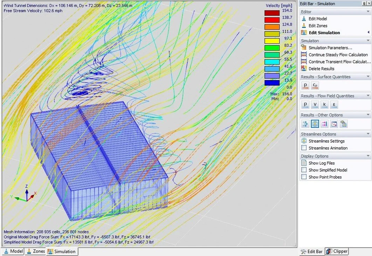This screenshot has height=256, width=372.
Task: Collapse the Editor panel section
Action: [368, 11]
